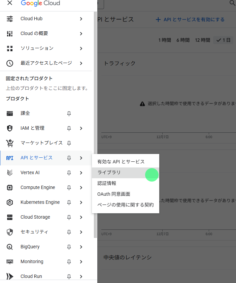Select ライブラリ from the API submenu
Screen dimensions: 236x283
[109, 172]
